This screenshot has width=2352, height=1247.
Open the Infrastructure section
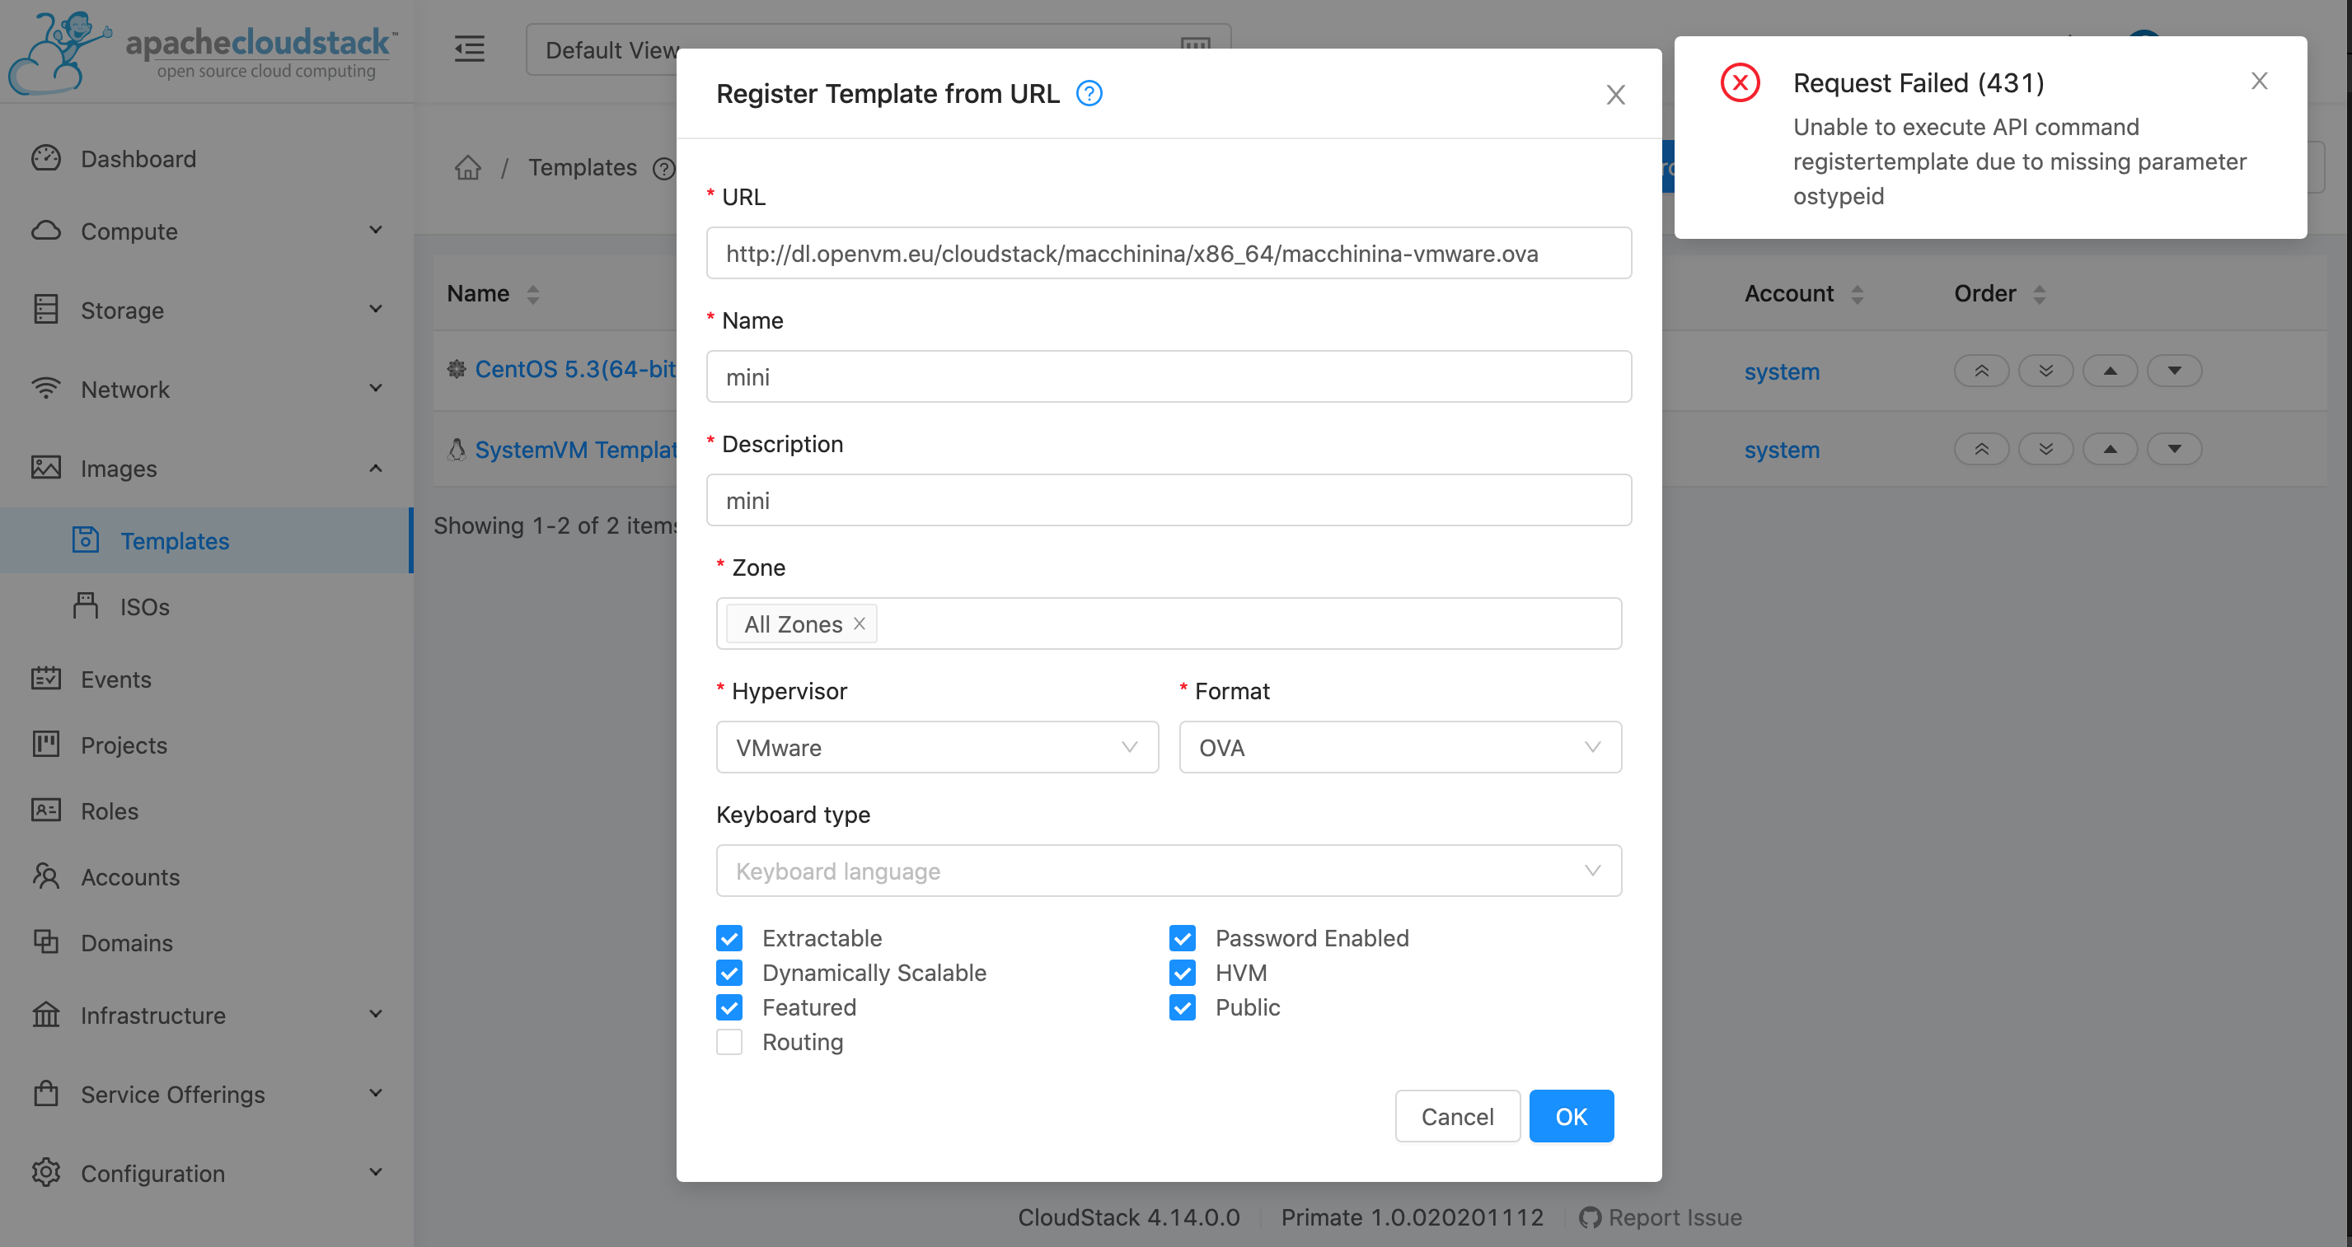[x=152, y=1015]
